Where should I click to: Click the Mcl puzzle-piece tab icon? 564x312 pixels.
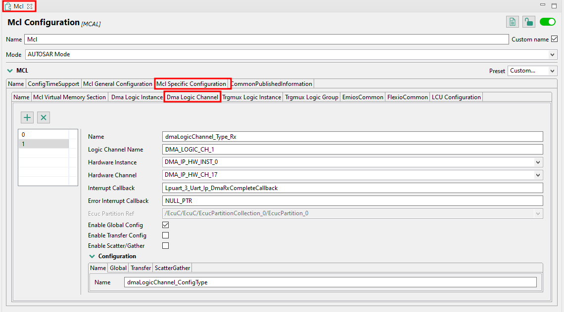click(x=8, y=7)
